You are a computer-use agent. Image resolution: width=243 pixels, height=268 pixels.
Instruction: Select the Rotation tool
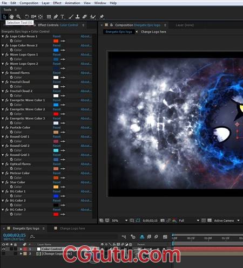point(26,17)
